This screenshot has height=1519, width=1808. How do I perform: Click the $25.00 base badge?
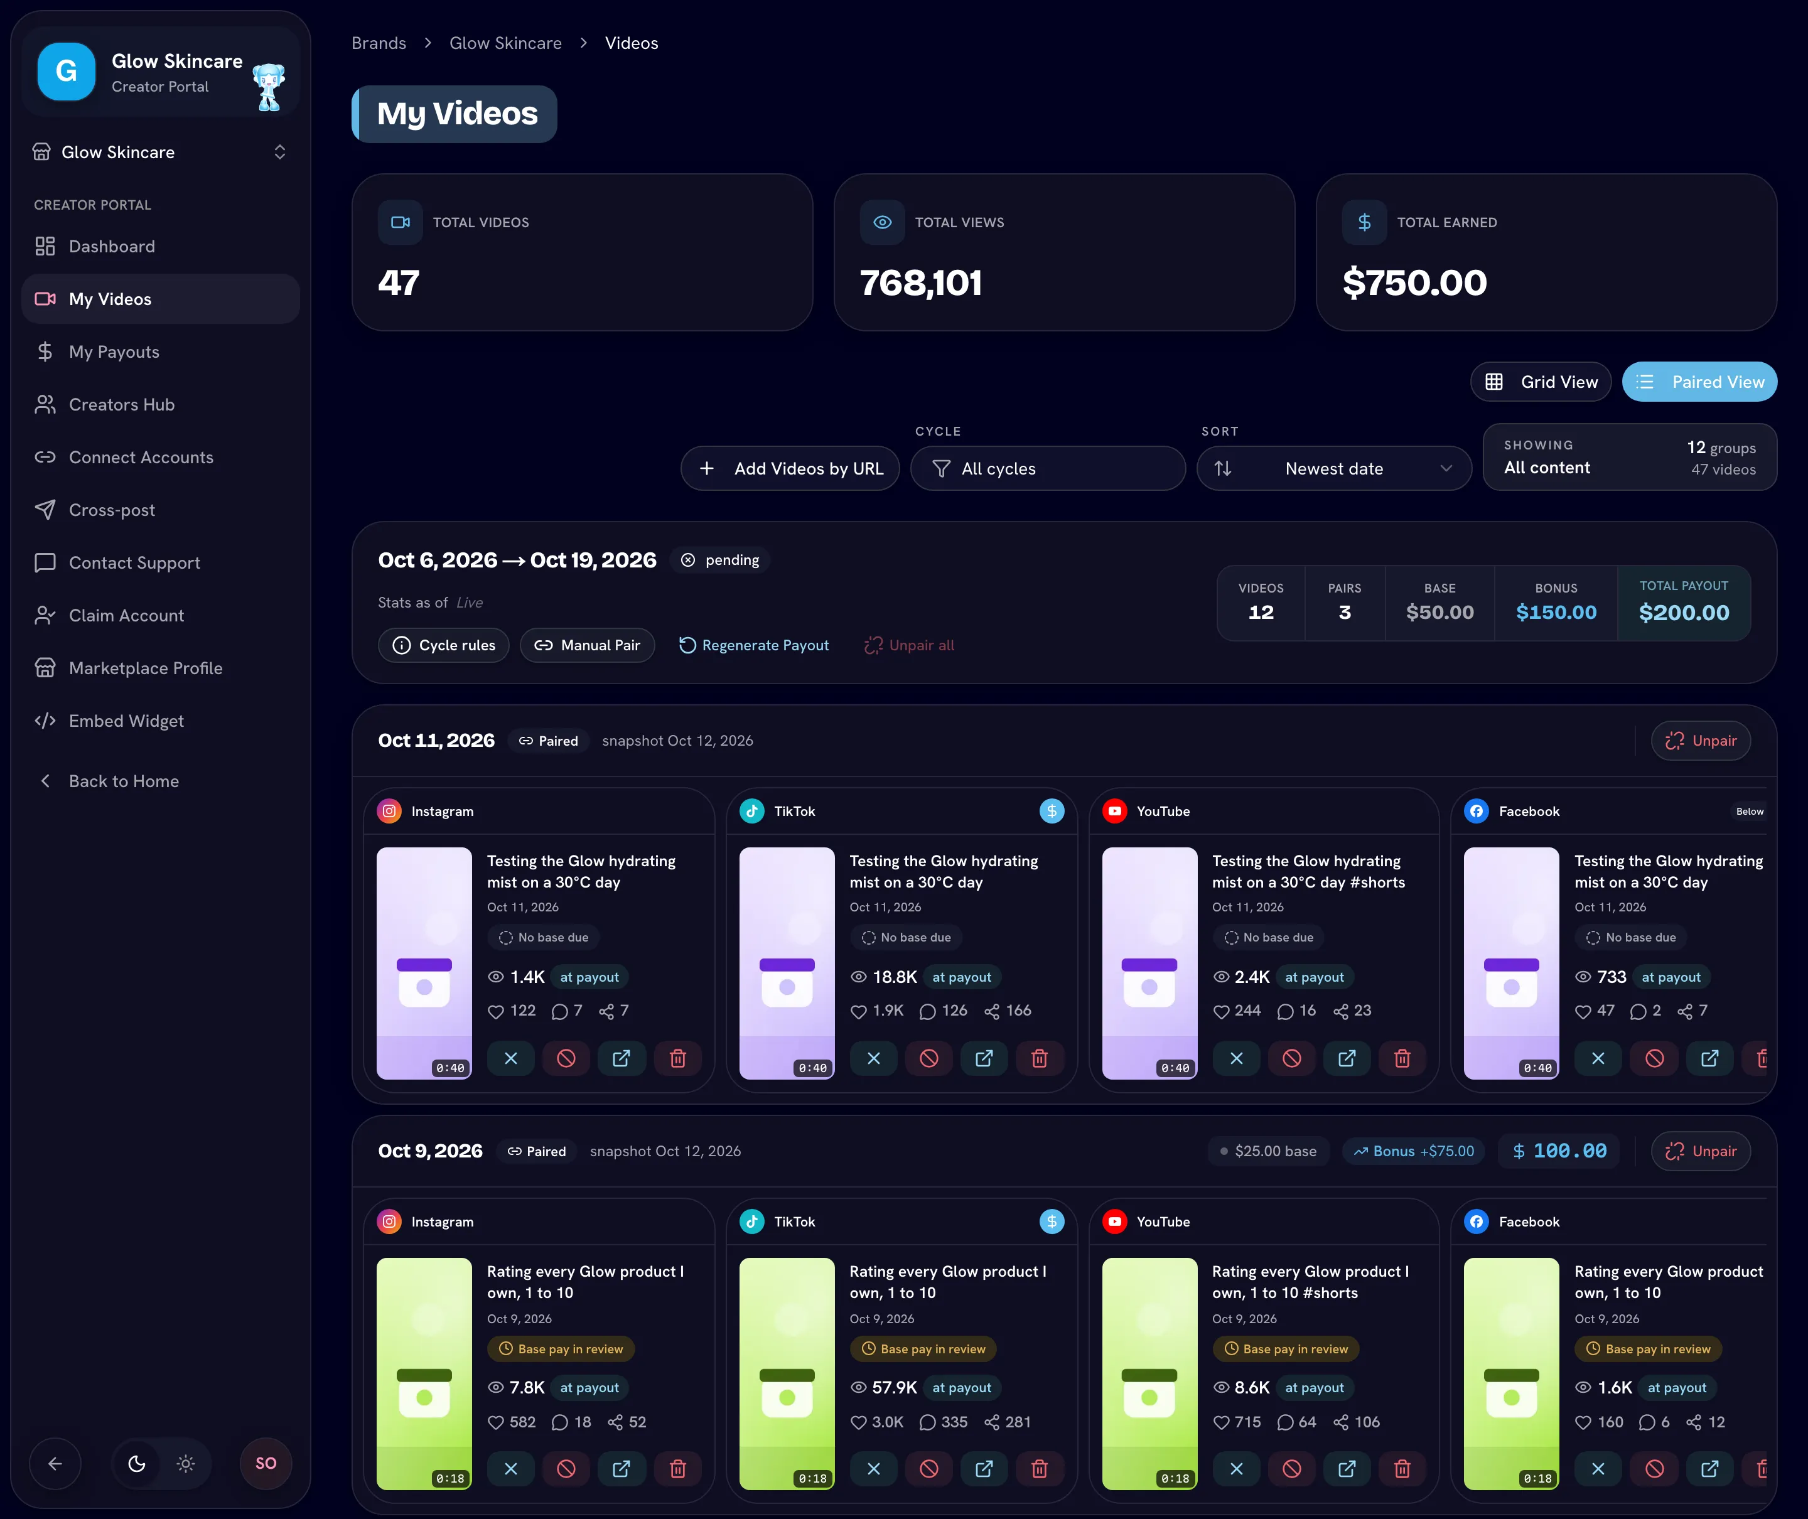click(1268, 1151)
